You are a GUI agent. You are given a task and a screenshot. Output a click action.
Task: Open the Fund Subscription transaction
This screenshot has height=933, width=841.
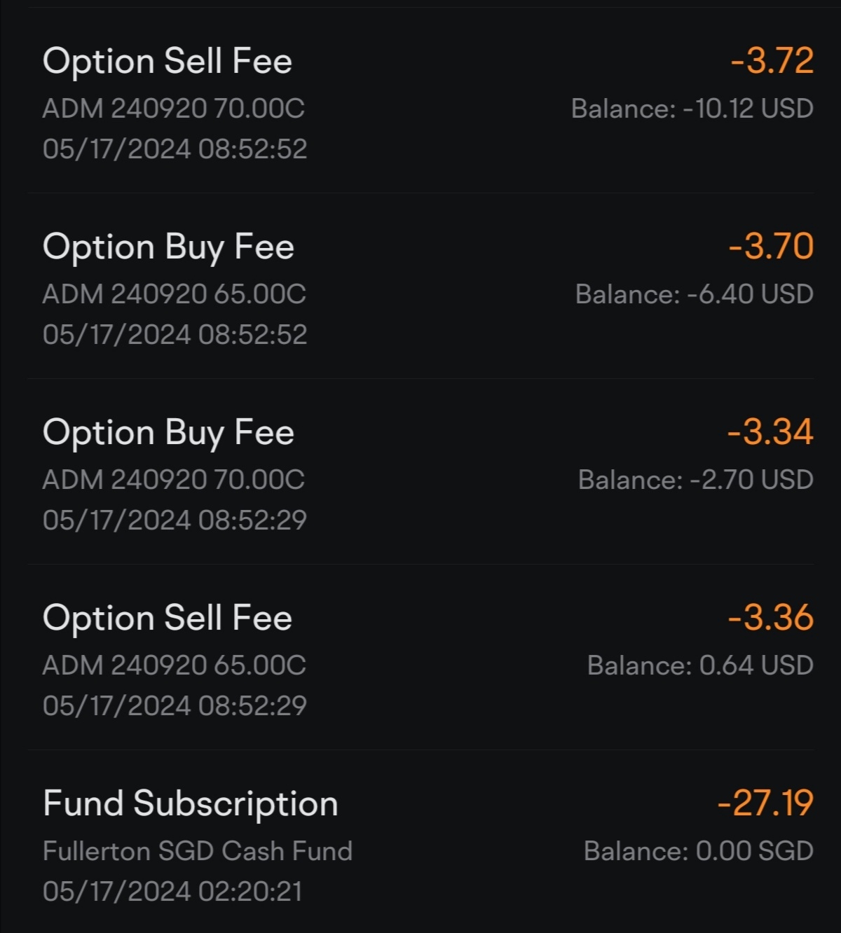[x=420, y=842]
